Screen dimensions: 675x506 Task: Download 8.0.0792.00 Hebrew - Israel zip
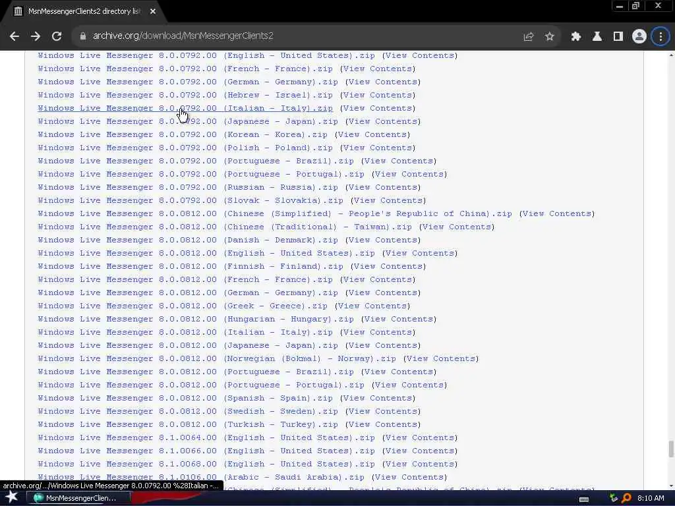pyautogui.click(x=185, y=95)
